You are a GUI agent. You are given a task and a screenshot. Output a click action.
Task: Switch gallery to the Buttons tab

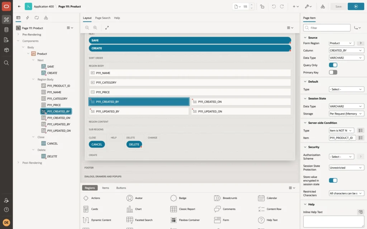tap(121, 188)
